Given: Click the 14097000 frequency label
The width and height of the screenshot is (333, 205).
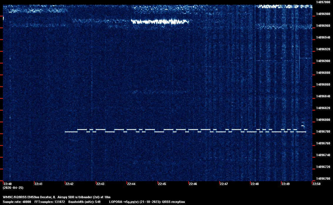Looking at the screenshot, I should pos(323,2).
